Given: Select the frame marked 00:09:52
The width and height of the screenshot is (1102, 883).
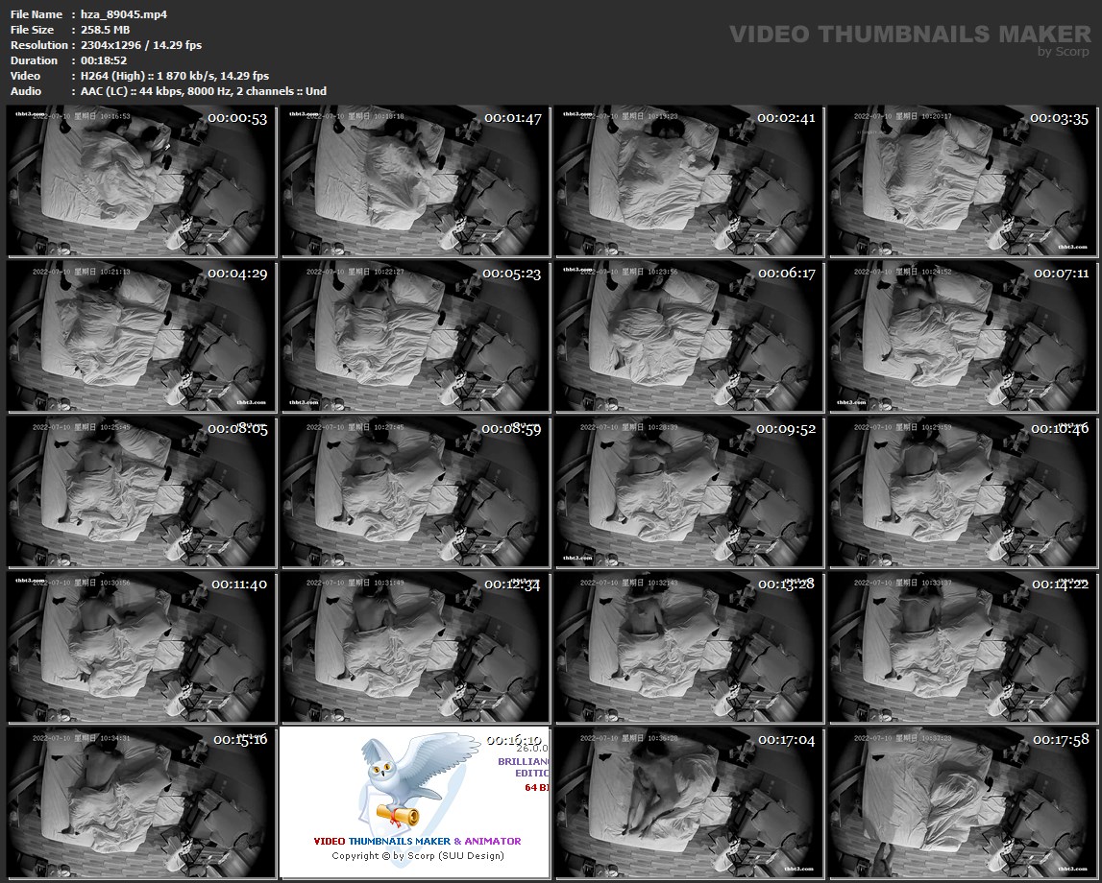Looking at the screenshot, I should [x=689, y=492].
